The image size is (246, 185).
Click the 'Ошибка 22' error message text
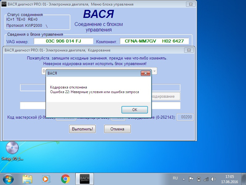coord(94,92)
